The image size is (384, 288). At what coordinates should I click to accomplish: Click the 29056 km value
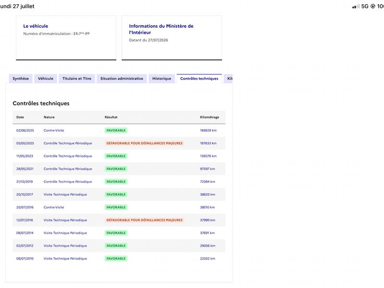tap(207, 246)
